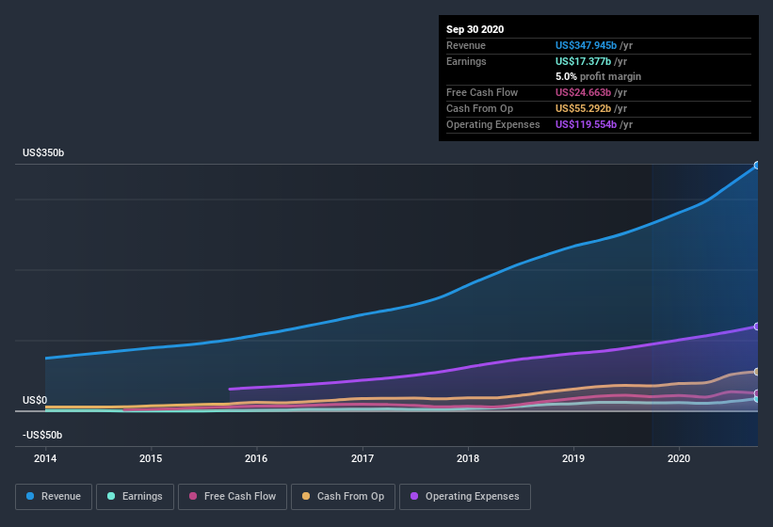Click the 5.0% profit margin text
Image resolution: width=773 pixels, height=527 pixels.
(599, 77)
